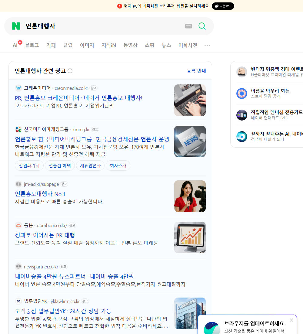This screenshot has height=334, width=303.
Task: Click the 법무법인YK building thumbnail
Action: pos(190,313)
